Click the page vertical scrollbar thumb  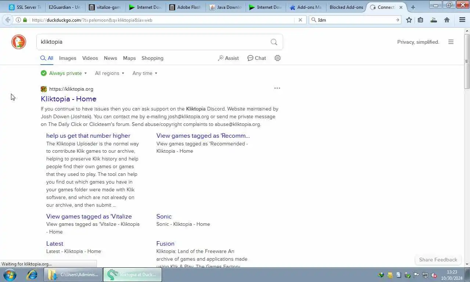coord(467,61)
